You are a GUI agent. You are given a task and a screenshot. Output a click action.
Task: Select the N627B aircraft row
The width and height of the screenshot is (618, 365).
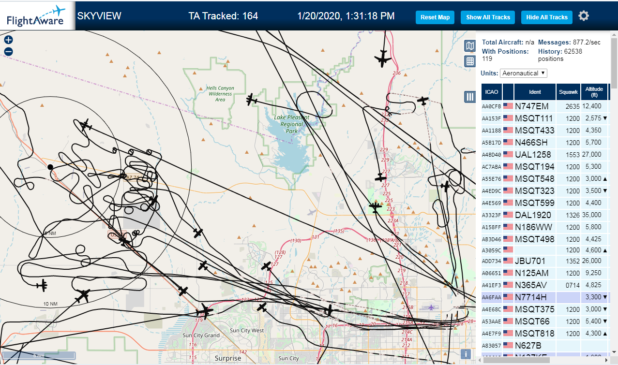546,345
